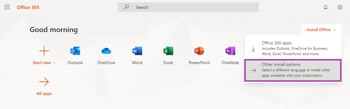
Task: Click the right arrow icon next to Other install options
Action: point(253,71)
